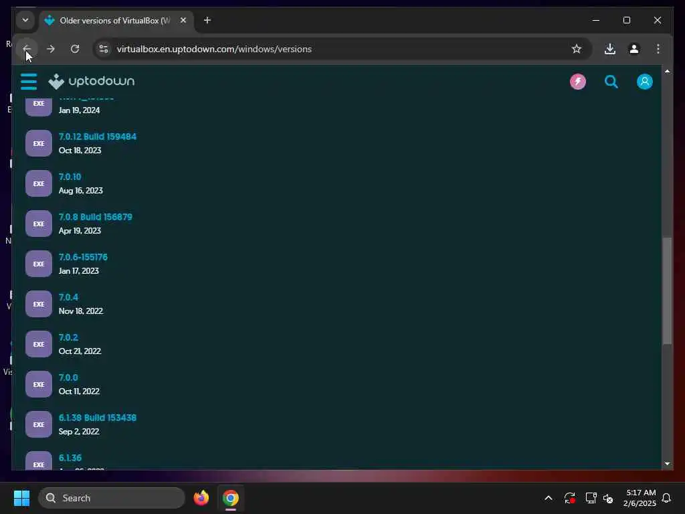685x514 pixels.
Task: Go forward with browser forward arrow
Action: 51,49
